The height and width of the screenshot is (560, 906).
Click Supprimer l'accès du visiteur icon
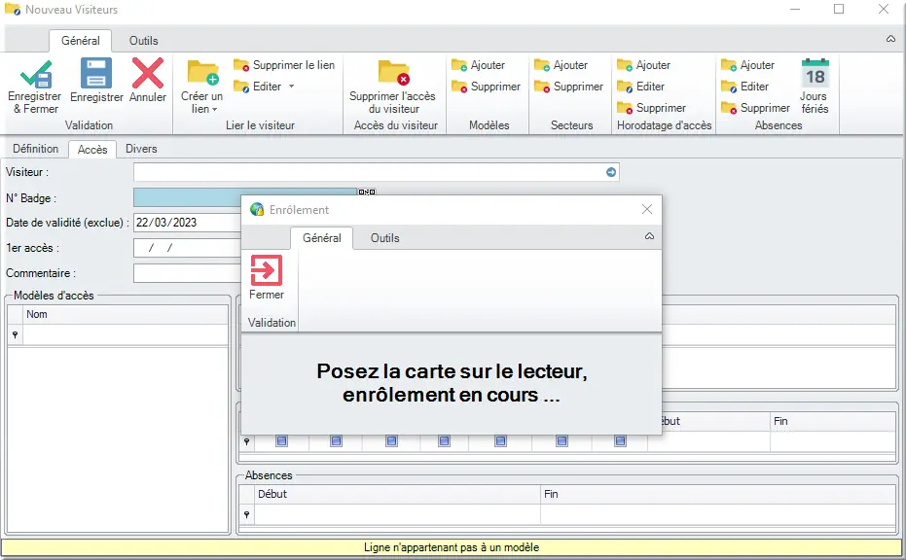click(x=393, y=72)
